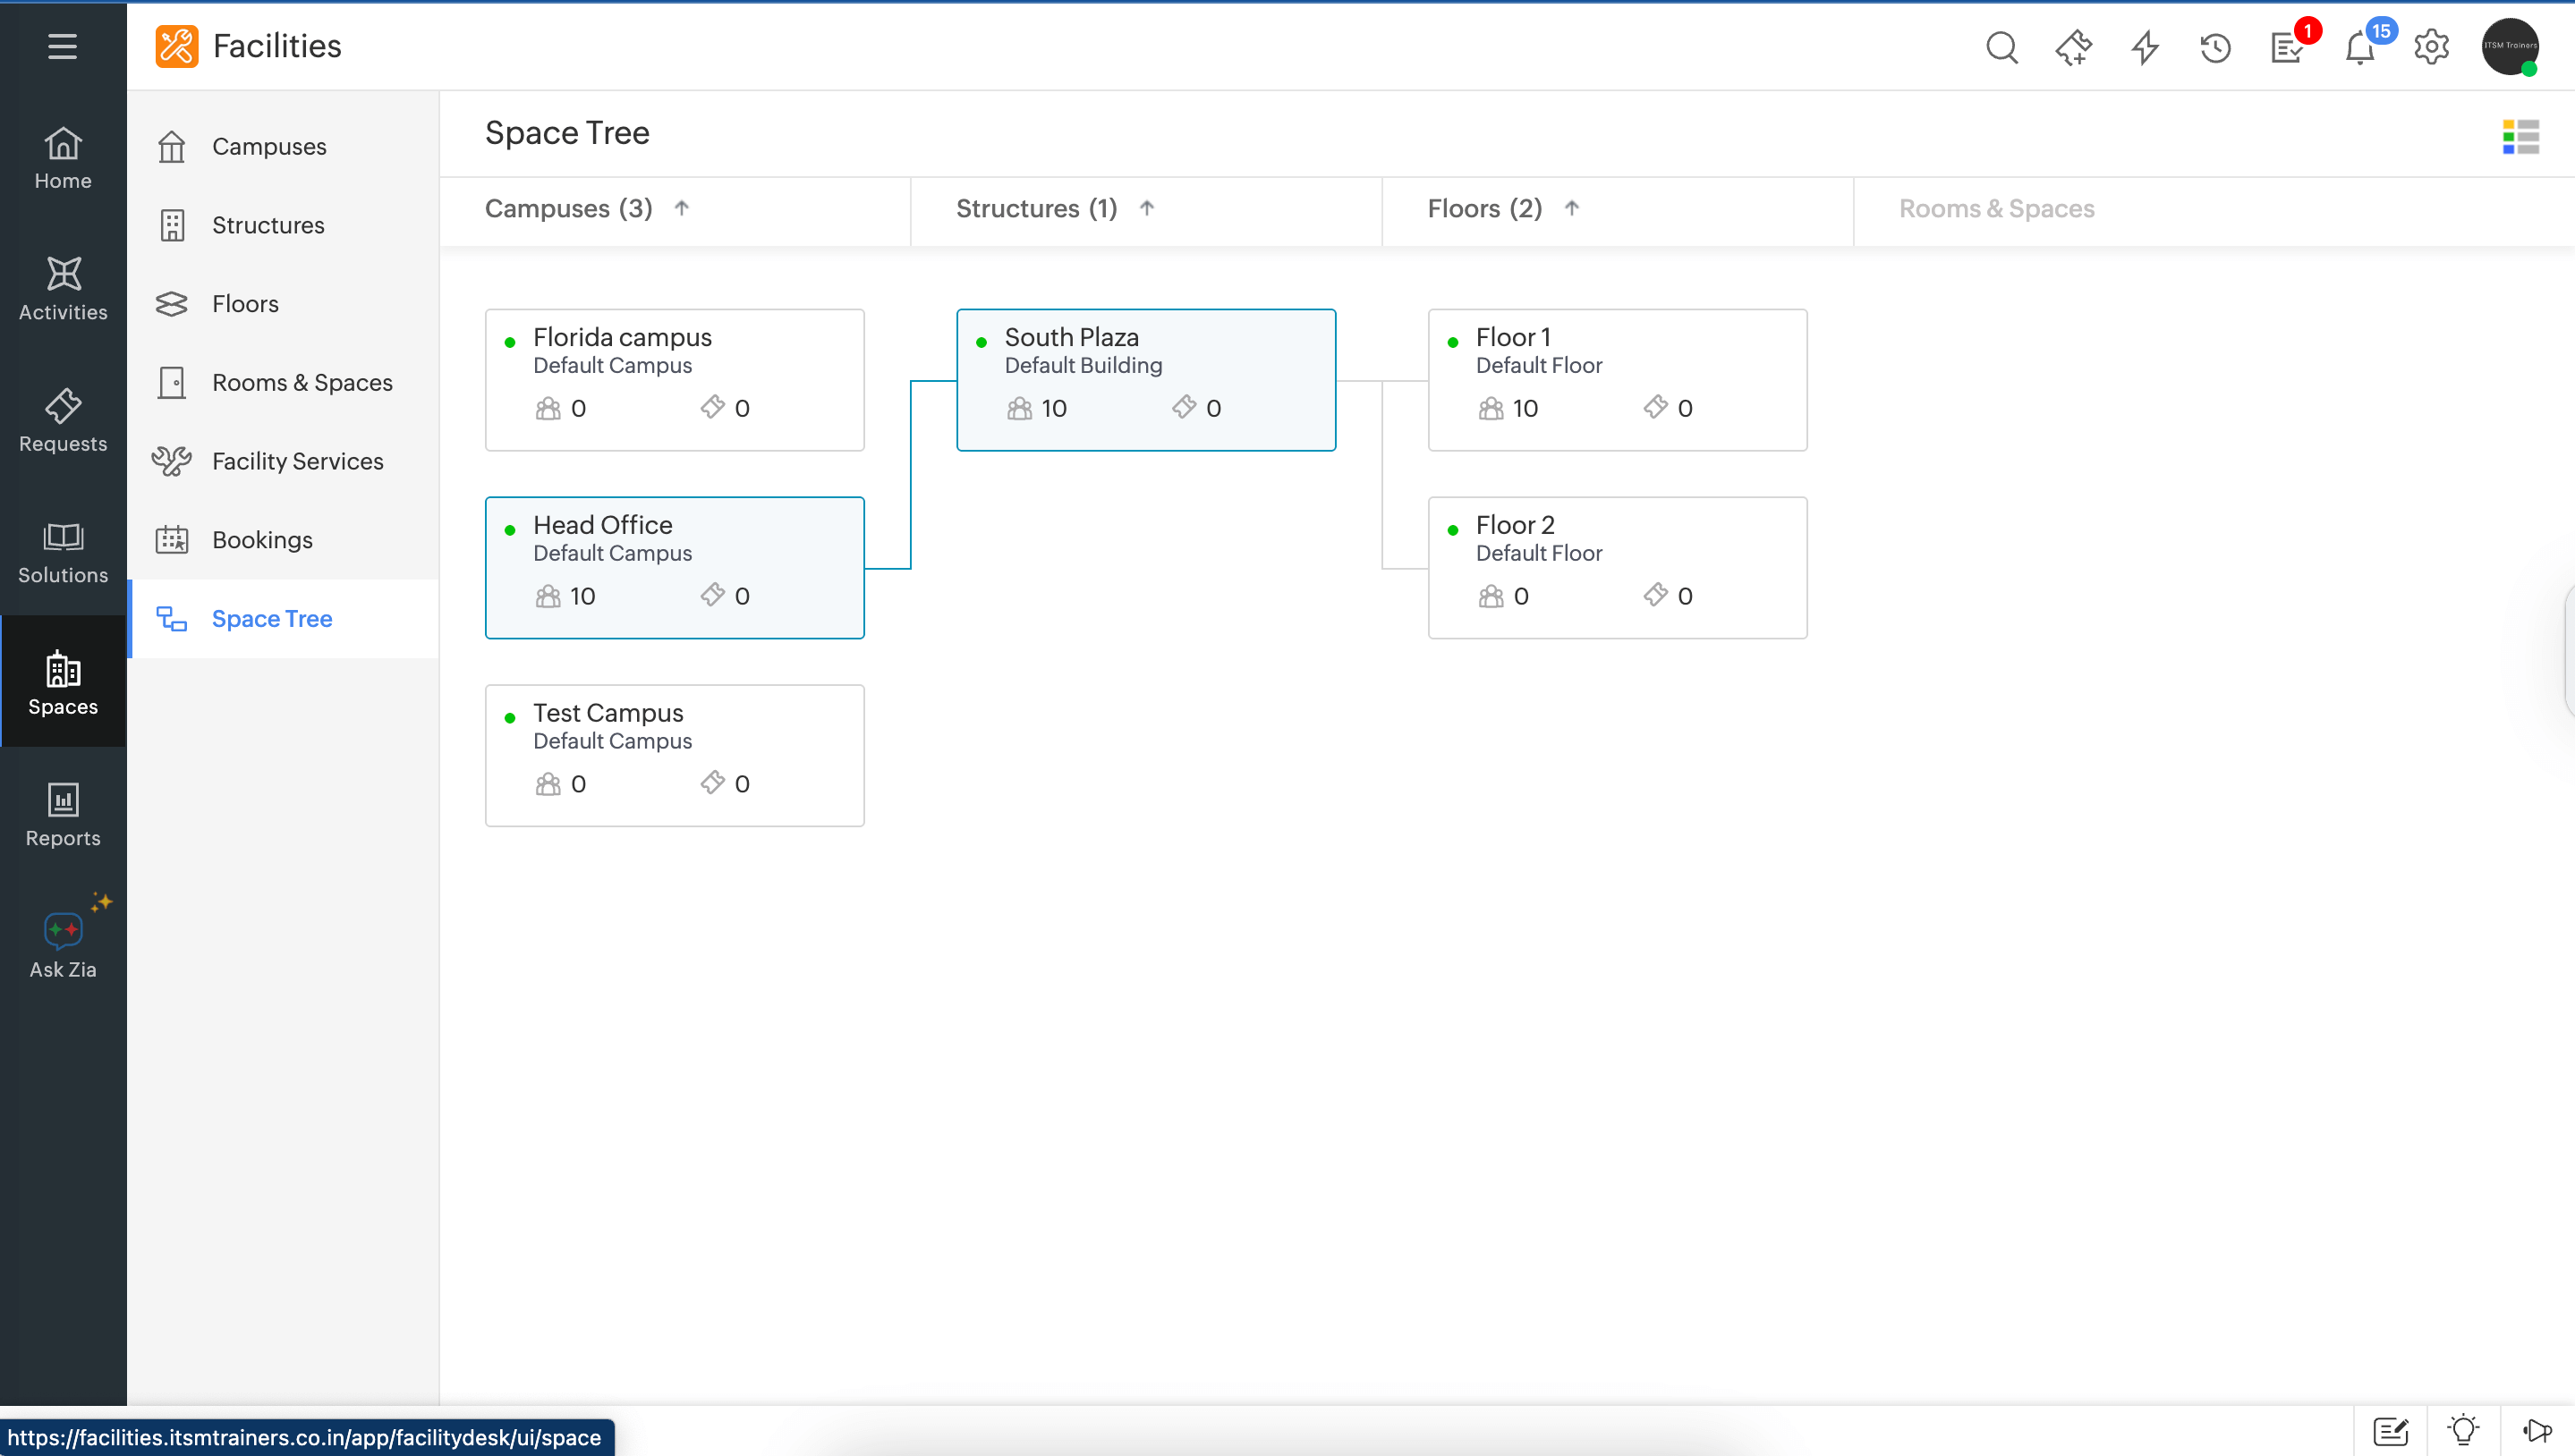Open the ITSM Trainers profile avatar
This screenshot has height=1456, width=2575.
2509,47
